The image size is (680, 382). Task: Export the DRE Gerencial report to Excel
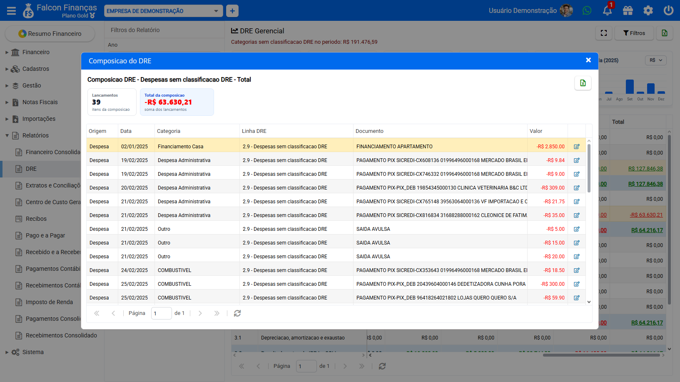(x=665, y=33)
